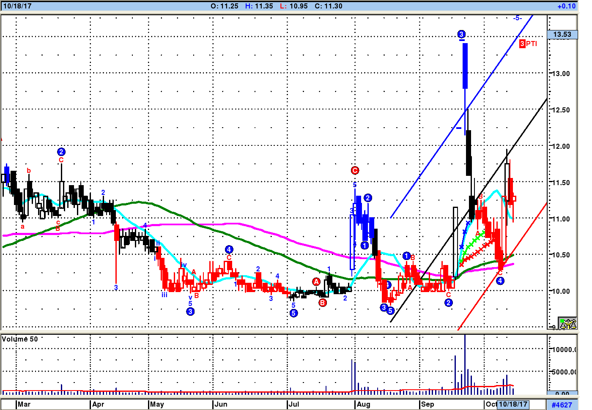Select the blue upper channel trendline
Image resolution: width=592 pixels, height=410 pixels.
461,117
